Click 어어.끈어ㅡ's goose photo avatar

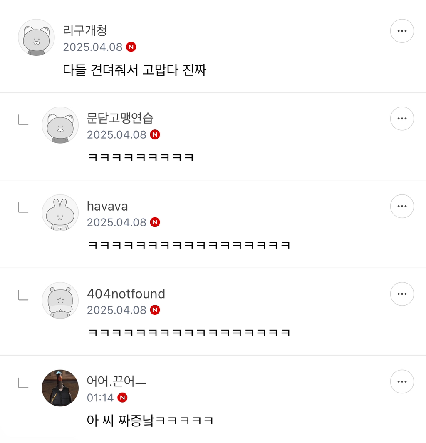(60, 388)
